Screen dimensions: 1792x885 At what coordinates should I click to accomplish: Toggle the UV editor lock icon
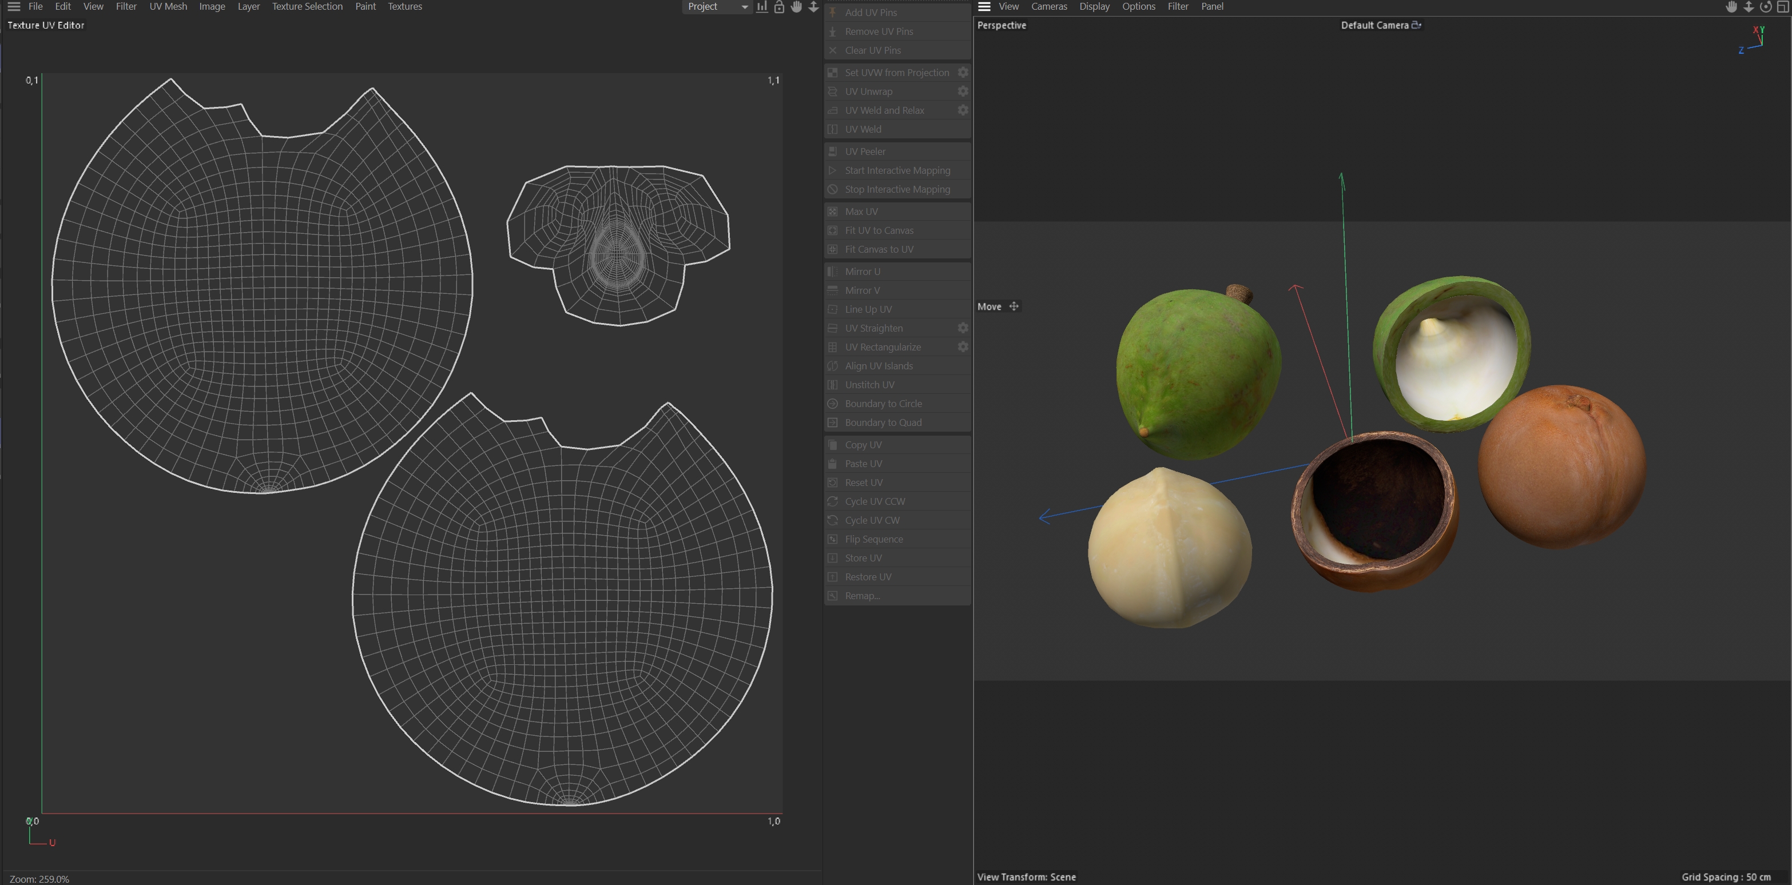[779, 6]
